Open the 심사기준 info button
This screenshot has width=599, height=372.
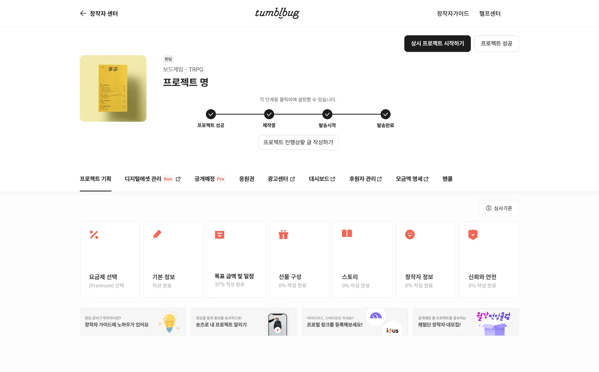click(499, 208)
